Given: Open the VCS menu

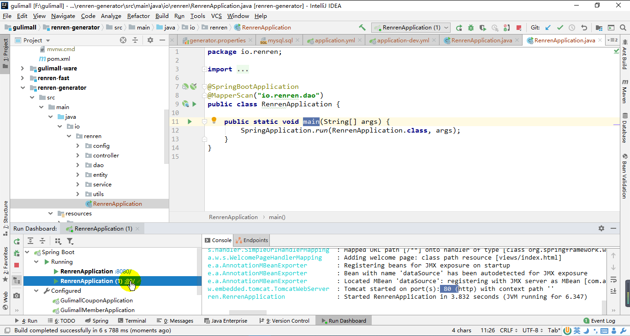Looking at the screenshot, I should click(217, 16).
